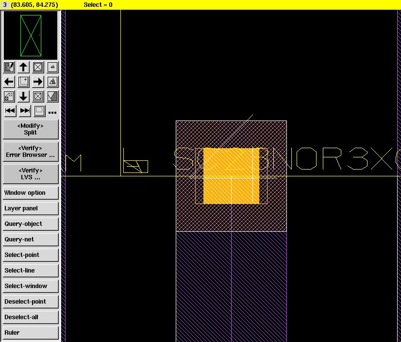Click the pan right arrow icon
The image size is (401, 342).
click(38, 82)
